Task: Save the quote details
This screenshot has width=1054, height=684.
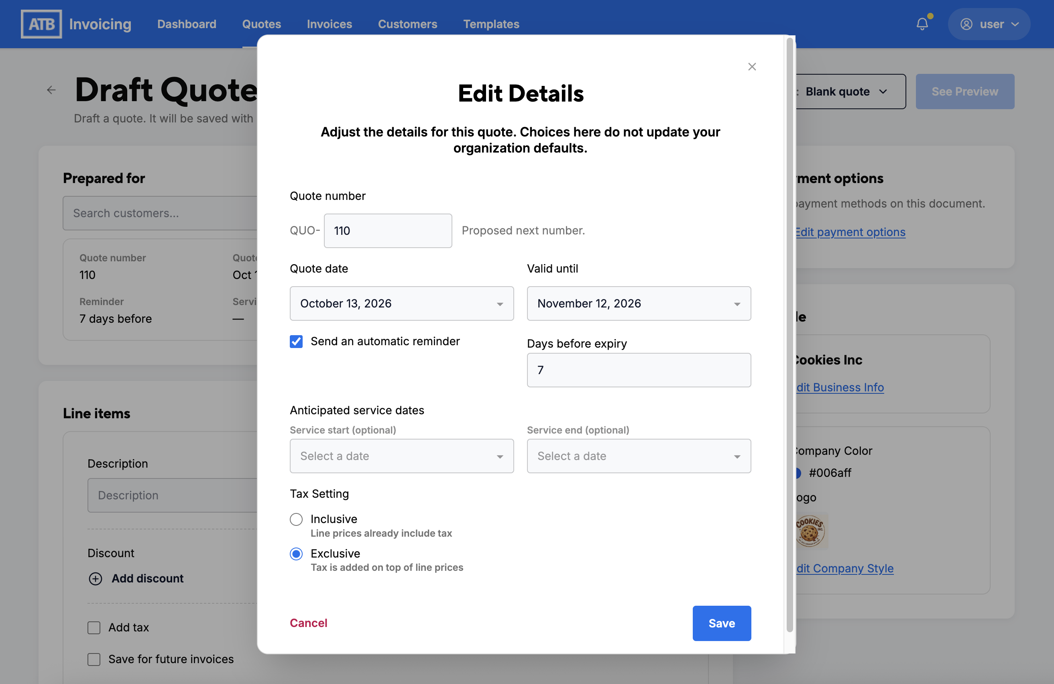Action: pyautogui.click(x=721, y=623)
